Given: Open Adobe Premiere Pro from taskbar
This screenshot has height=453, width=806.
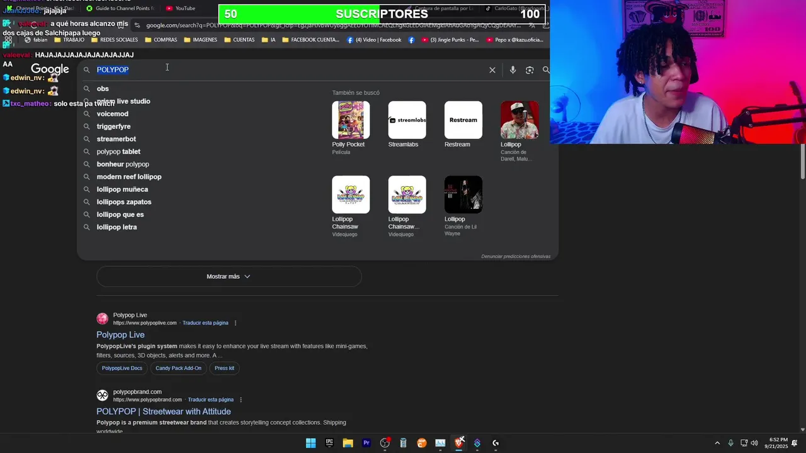Looking at the screenshot, I should pos(366,443).
